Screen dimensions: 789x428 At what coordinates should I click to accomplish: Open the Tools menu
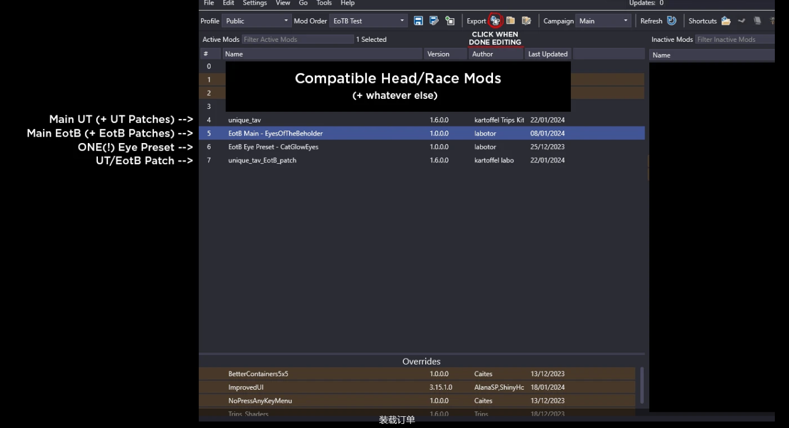pos(324,3)
